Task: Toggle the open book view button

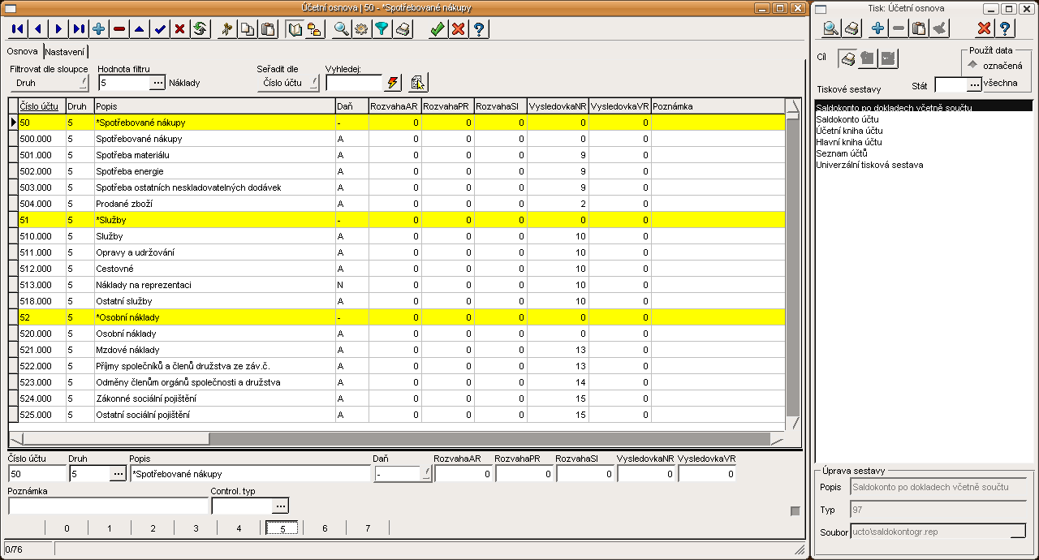Action: (x=295, y=29)
